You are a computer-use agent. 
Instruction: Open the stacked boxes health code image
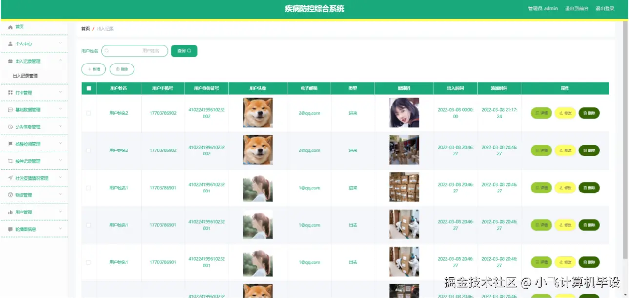click(404, 188)
